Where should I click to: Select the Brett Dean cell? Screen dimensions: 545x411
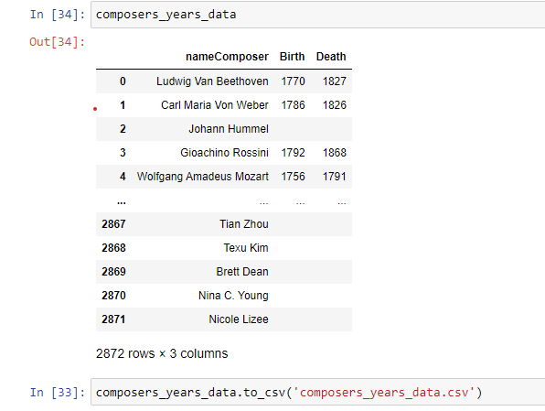point(242,272)
